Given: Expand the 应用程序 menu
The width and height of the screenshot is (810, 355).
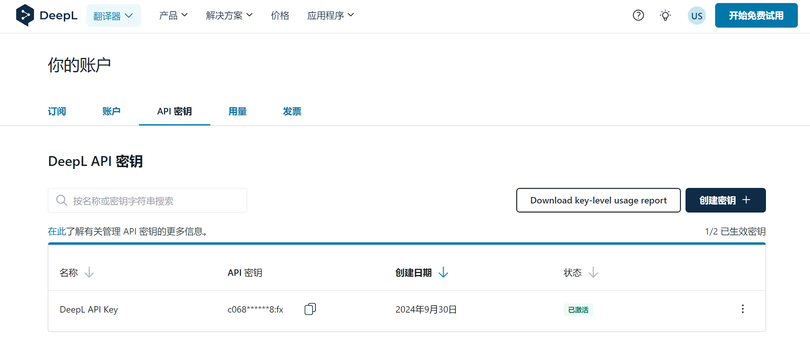Looking at the screenshot, I should coord(331,16).
